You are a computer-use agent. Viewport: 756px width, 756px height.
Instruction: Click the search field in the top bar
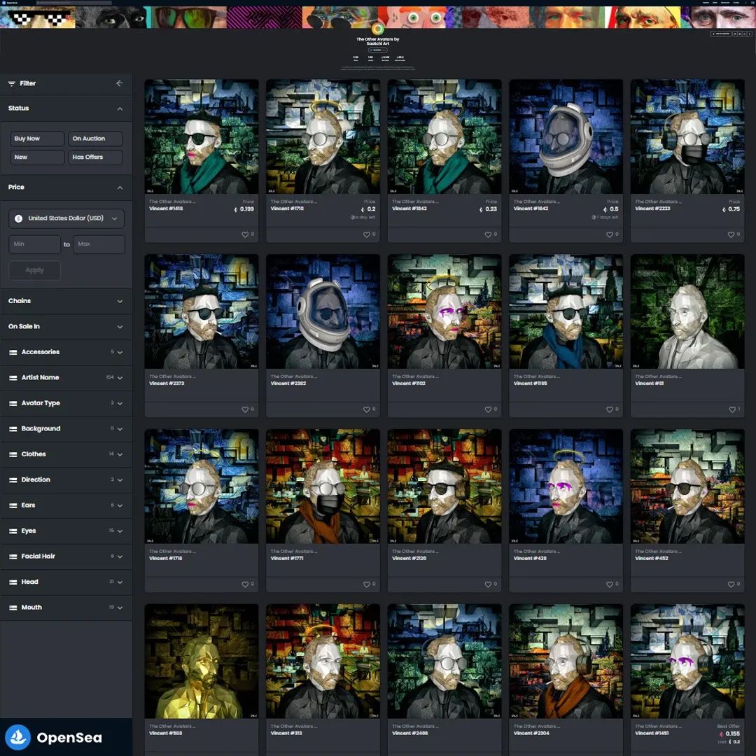pyautogui.click(x=75, y=2)
